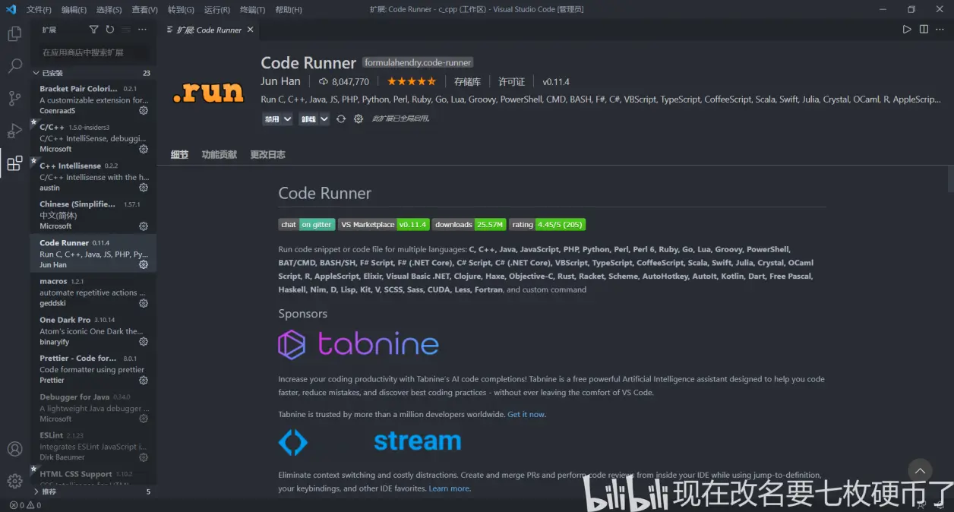Close the Code Runner extension tab
Screen dimensions: 954x512
250,30
